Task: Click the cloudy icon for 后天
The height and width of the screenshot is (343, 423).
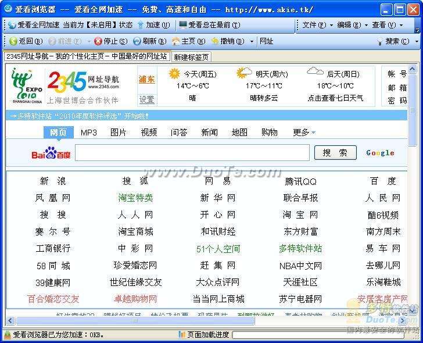Action: click(315, 72)
